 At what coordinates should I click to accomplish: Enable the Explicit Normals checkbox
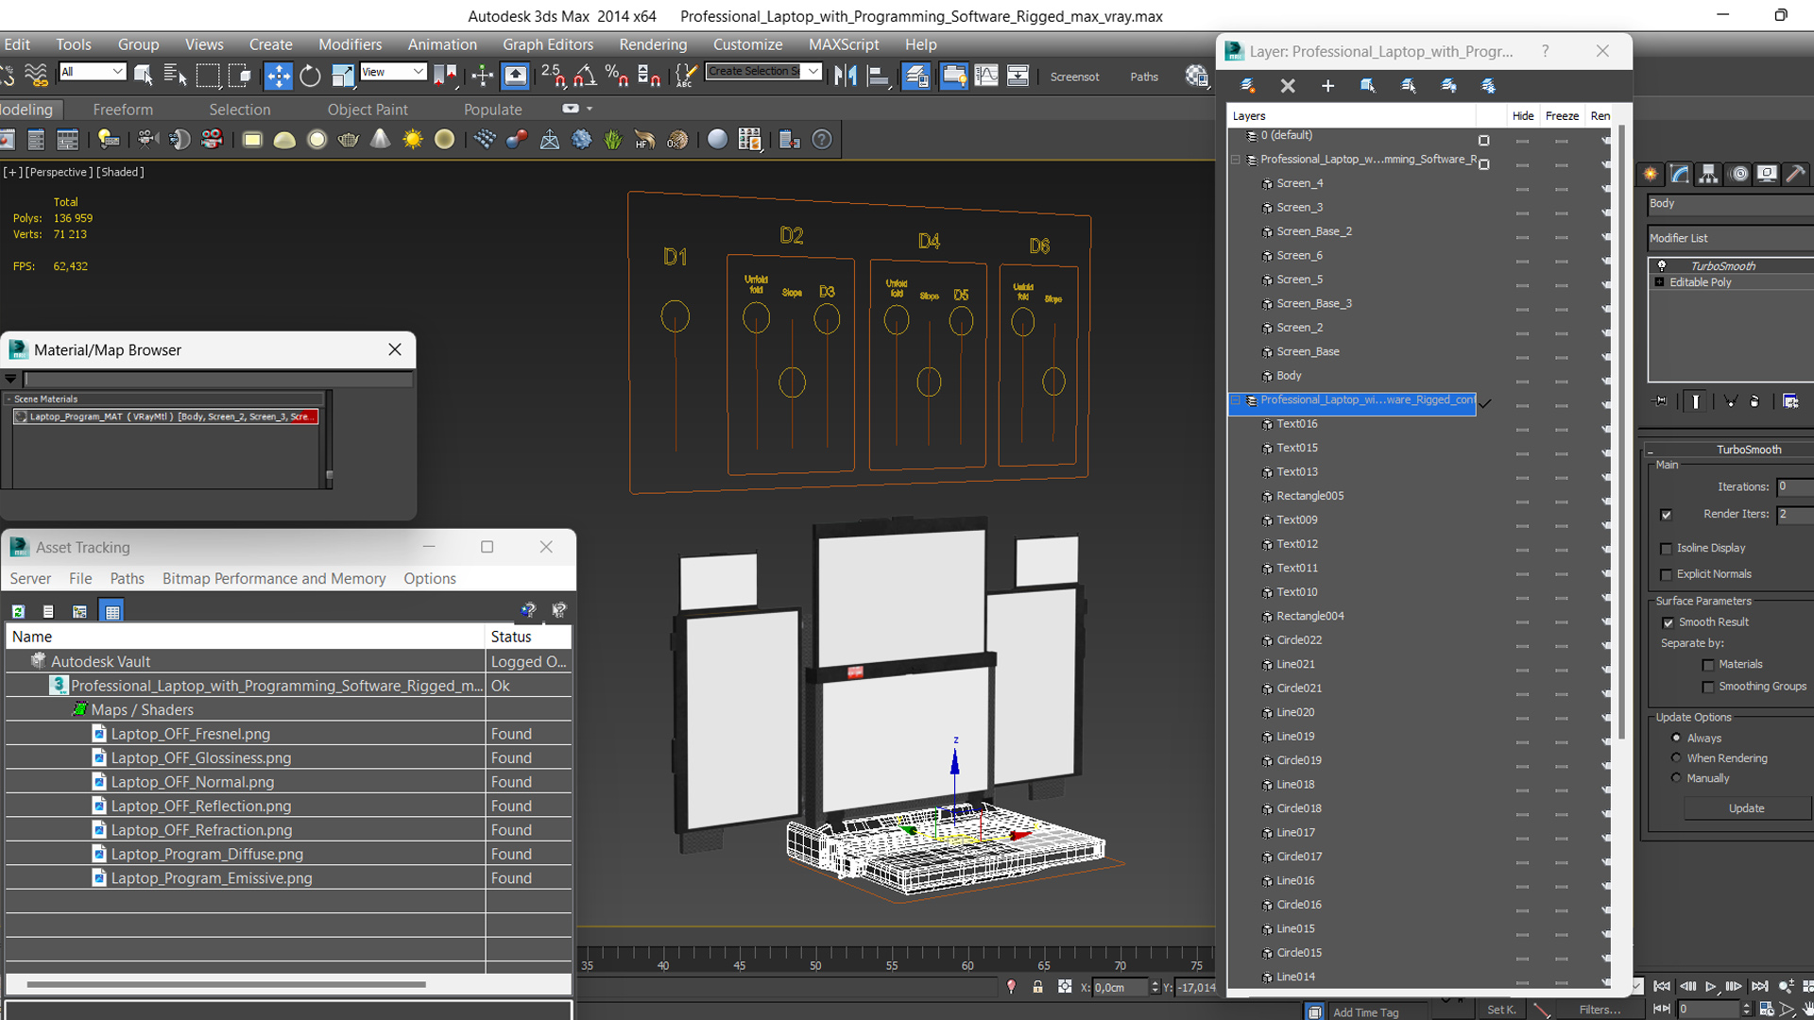pyautogui.click(x=1666, y=575)
